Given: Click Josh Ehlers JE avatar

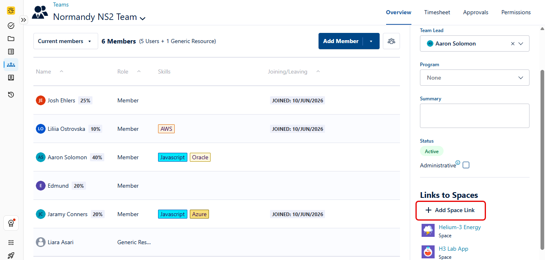Looking at the screenshot, I should [40, 100].
